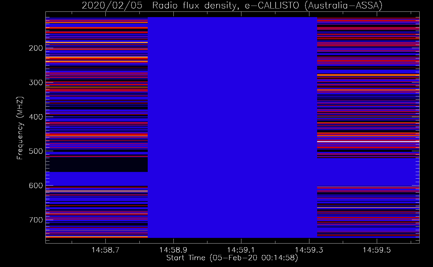Click the 300 frequency tick label
433x267 pixels.
tap(36, 83)
